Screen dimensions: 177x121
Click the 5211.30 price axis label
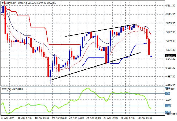pyautogui.click(x=171, y=6)
